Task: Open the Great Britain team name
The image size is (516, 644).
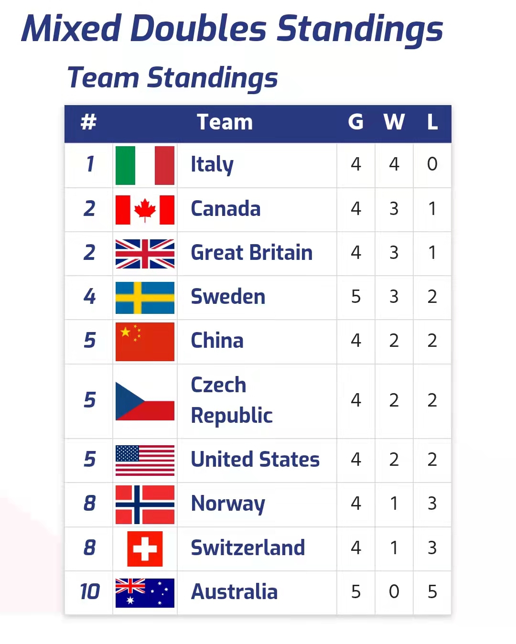Action: click(251, 253)
